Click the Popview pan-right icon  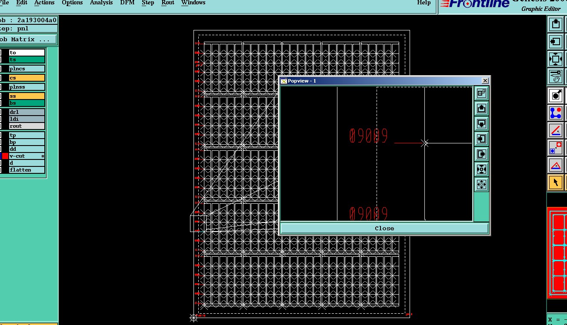point(481,154)
